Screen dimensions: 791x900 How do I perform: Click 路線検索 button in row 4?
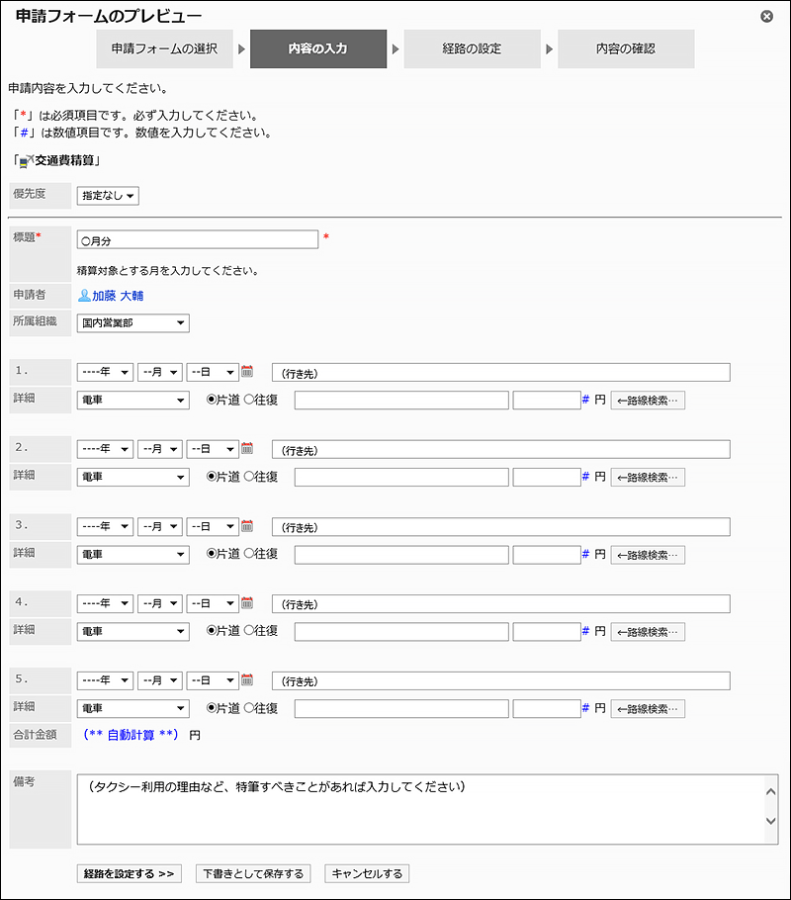[x=648, y=631]
